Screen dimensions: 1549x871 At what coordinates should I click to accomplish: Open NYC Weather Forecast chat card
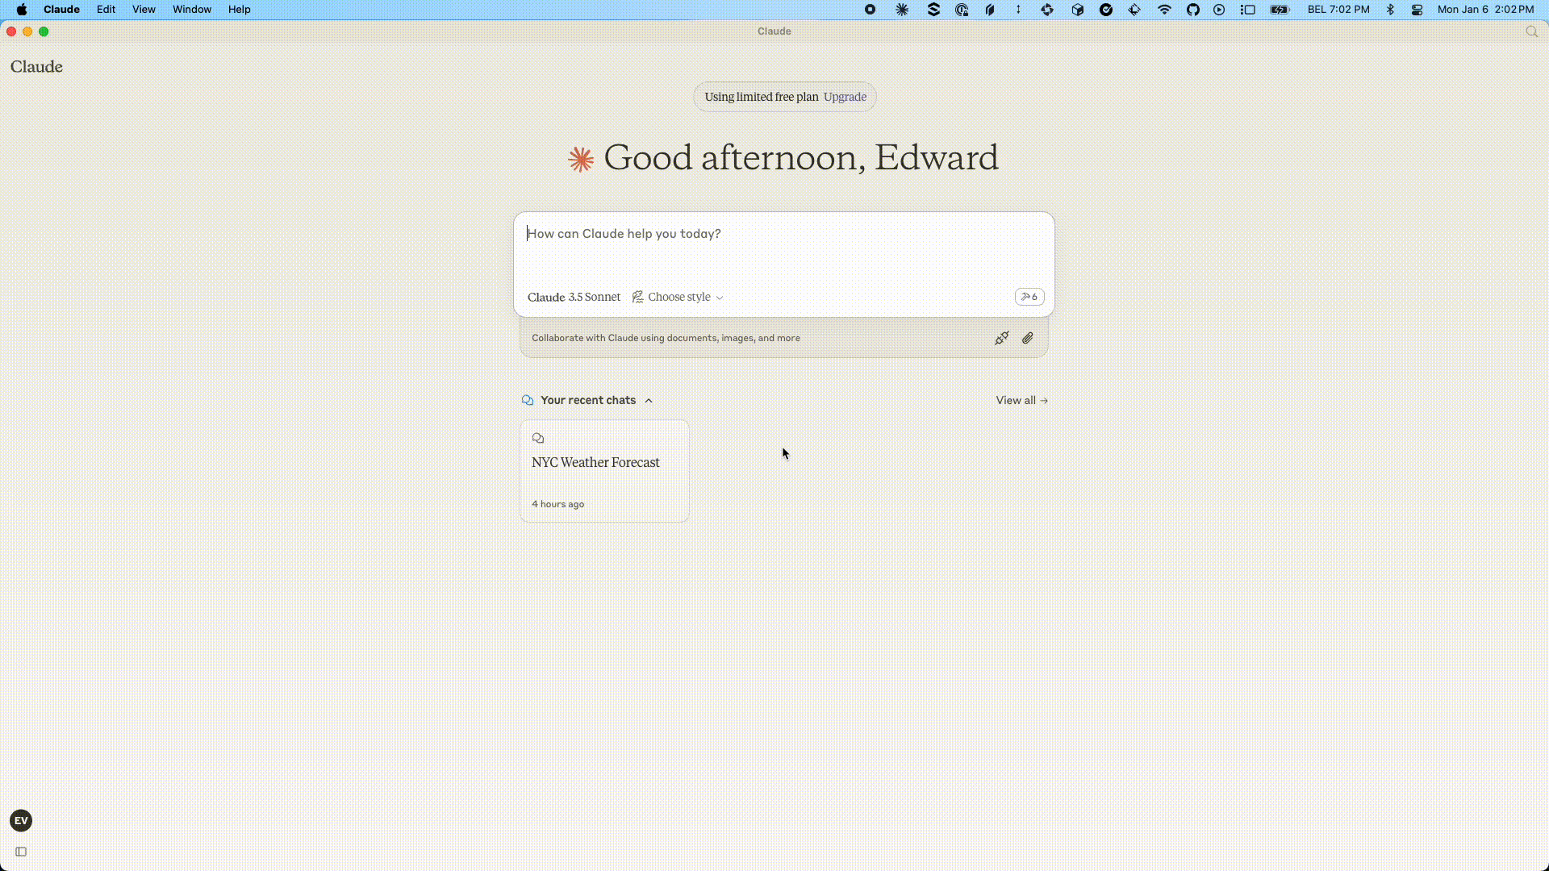tap(603, 471)
